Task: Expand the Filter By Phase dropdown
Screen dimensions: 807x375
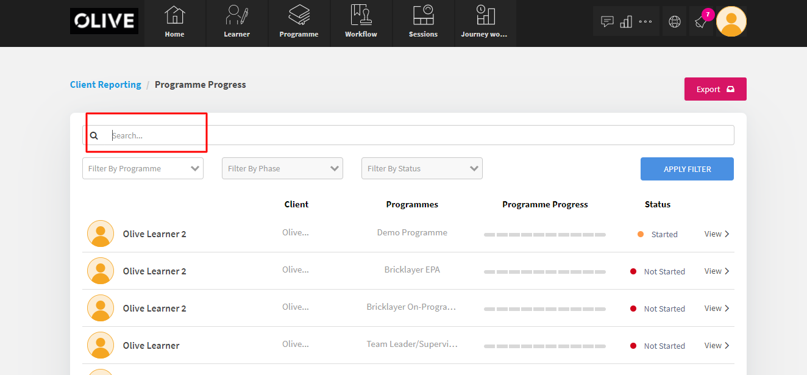Action: (282, 168)
